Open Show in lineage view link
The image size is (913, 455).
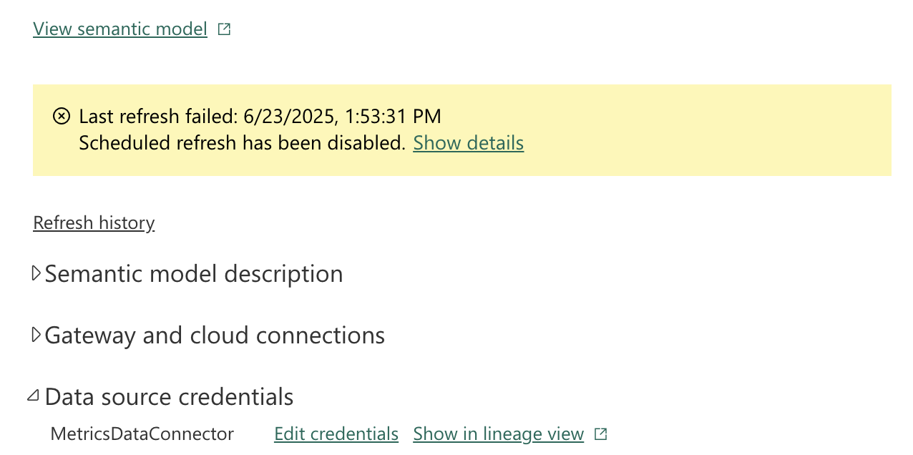pos(499,434)
